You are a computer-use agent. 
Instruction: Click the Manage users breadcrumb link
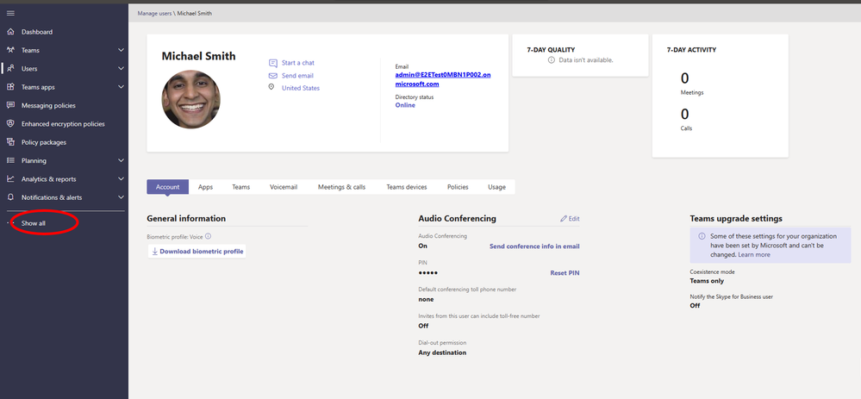(154, 13)
